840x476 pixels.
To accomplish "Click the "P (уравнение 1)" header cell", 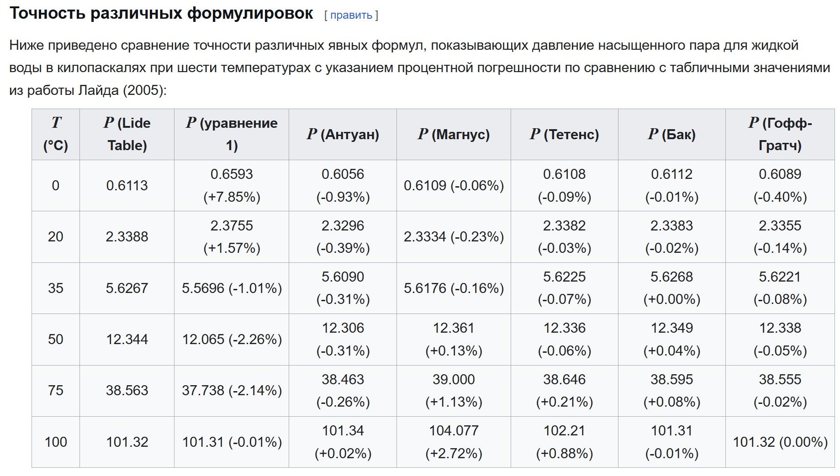I will 232,134.
